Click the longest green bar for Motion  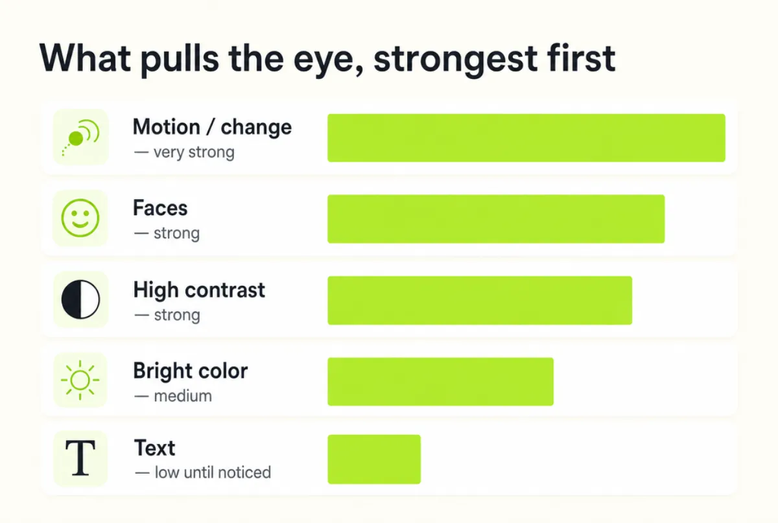[526, 137]
